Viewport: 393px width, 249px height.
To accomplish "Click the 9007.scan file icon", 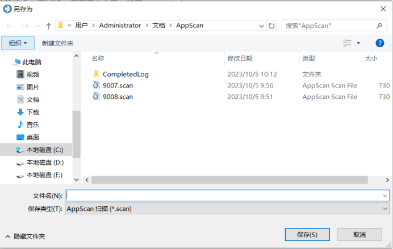I will [96, 85].
